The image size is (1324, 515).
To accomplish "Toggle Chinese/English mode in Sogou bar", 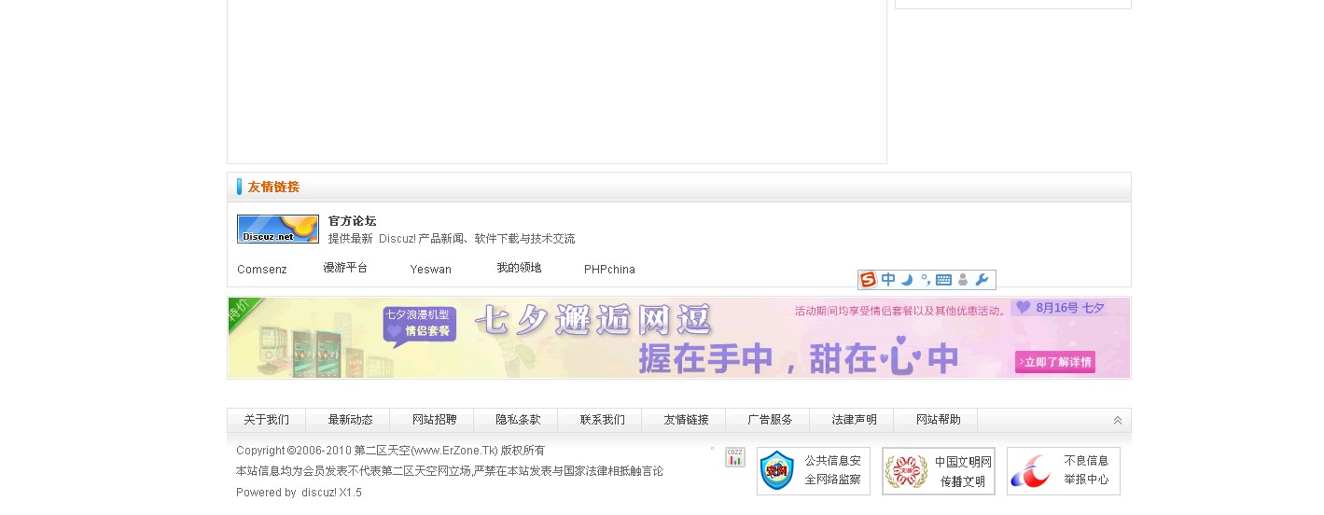I will pyautogui.click(x=888, y=280).
